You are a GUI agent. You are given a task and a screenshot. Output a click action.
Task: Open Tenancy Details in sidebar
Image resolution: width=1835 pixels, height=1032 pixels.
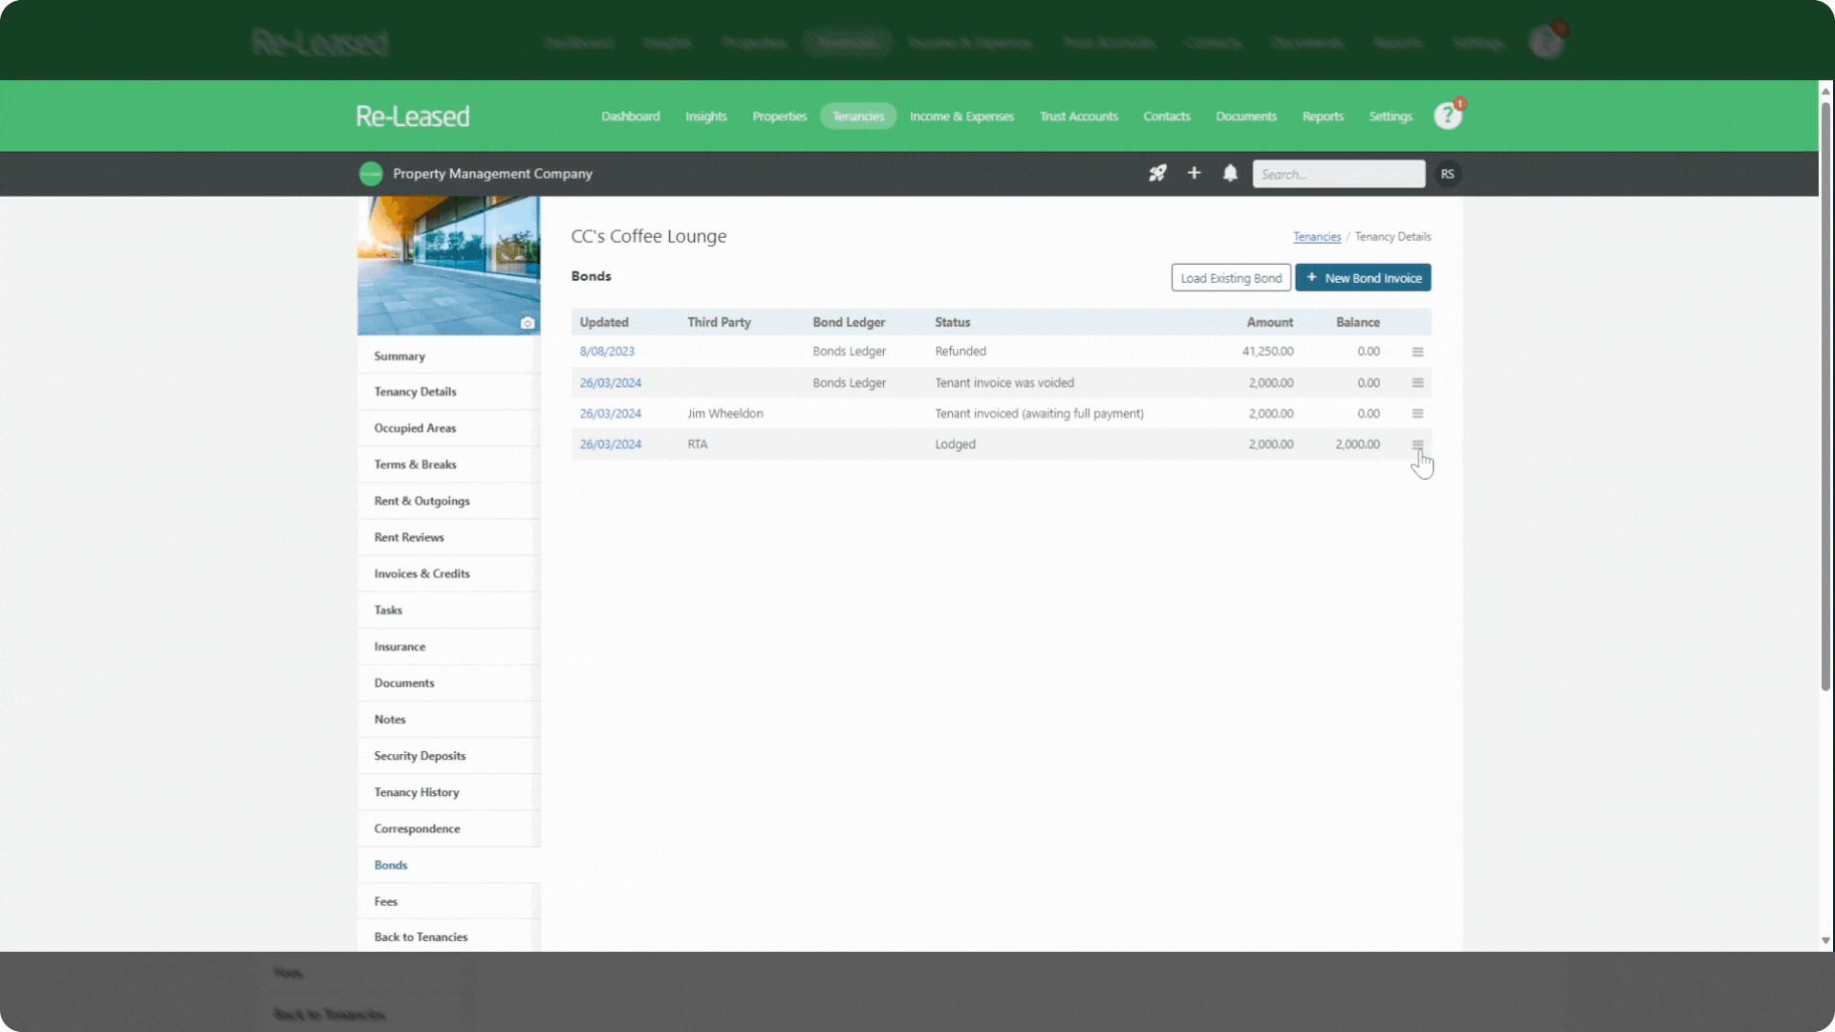448,392
